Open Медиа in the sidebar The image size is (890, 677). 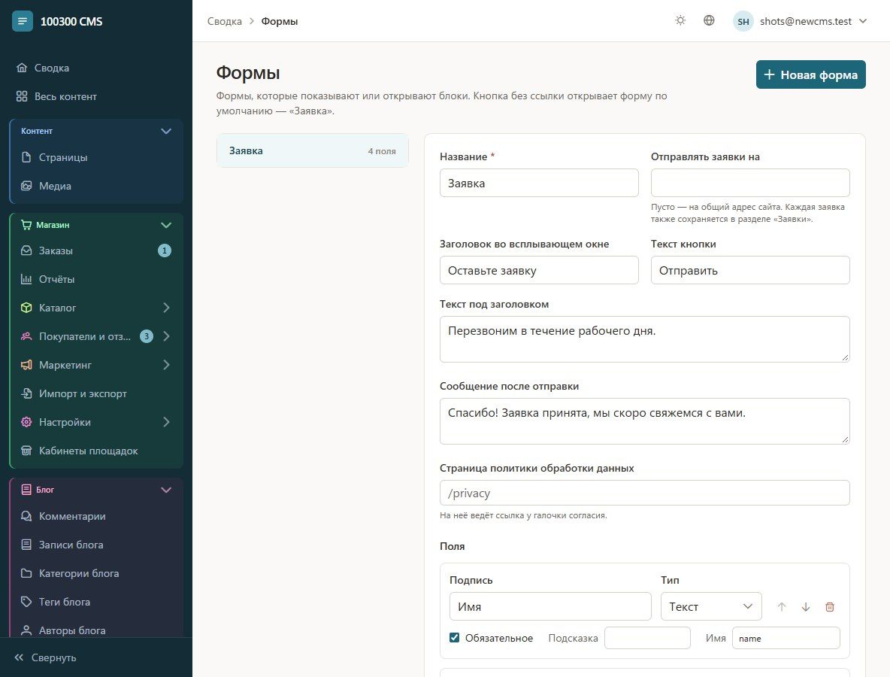point(96,186)
